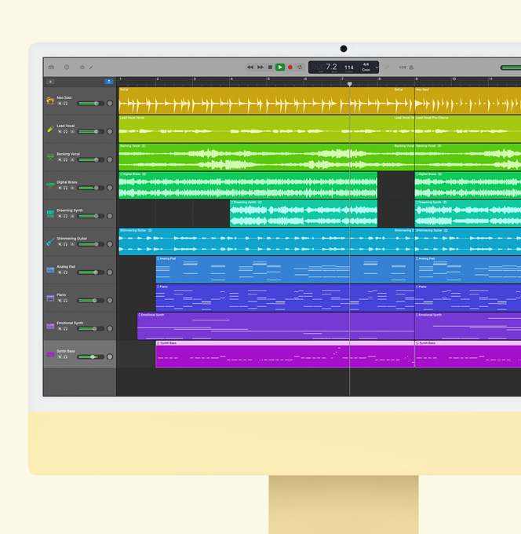Click the red Record button

[290, 68]
